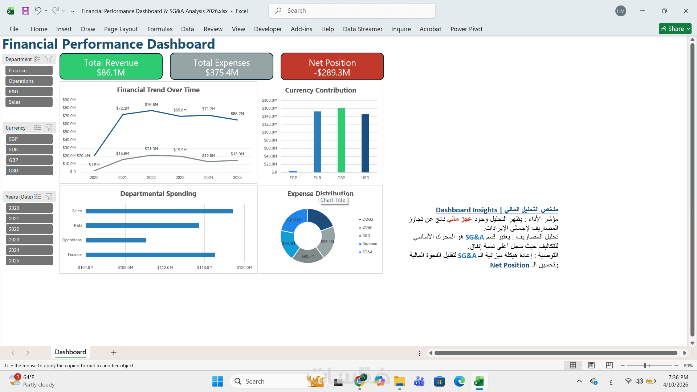Click the add new sheet plus icon
The height and width of the screenshot is (392, 697).
point(114,353)
